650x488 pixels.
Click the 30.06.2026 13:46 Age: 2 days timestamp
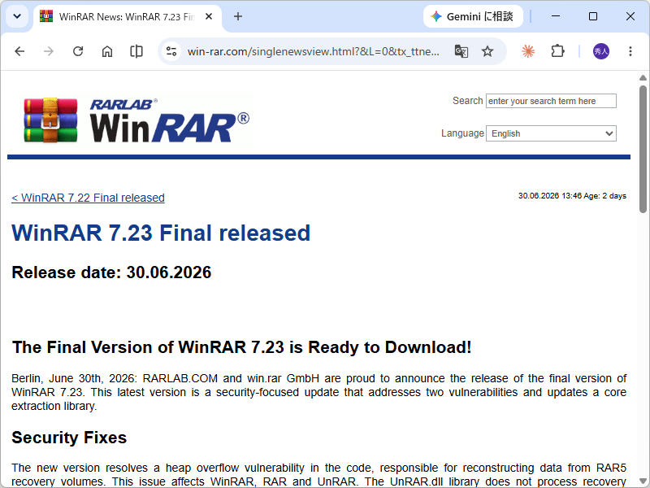(x=572, y=196)
